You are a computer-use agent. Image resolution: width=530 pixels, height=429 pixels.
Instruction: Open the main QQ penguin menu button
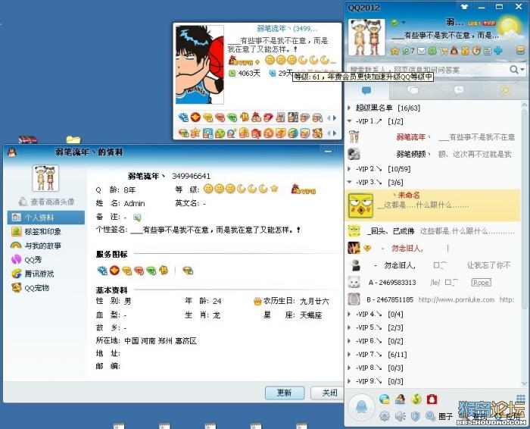(x=361, y=407)
